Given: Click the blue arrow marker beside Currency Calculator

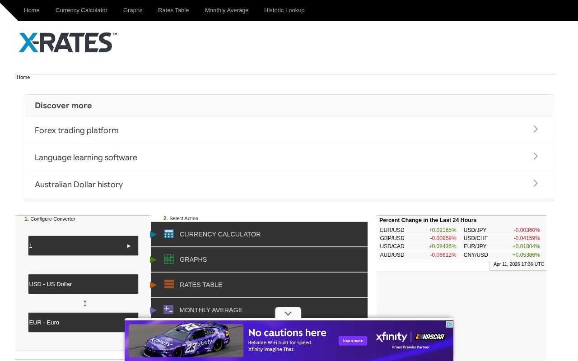Looking at the screenshot, I should 154,234.
